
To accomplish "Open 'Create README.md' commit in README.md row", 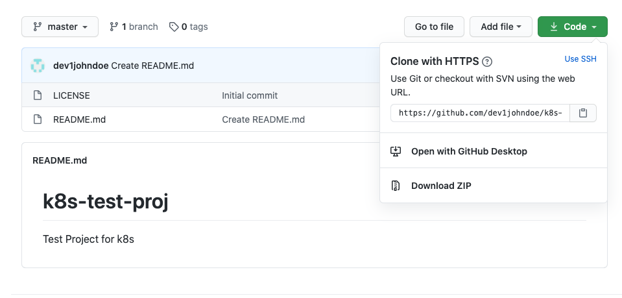I will tap(263, 119).
